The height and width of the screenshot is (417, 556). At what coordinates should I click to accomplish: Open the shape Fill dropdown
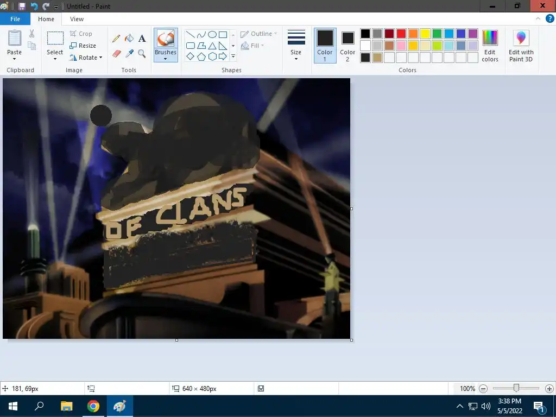coord(252,46)
